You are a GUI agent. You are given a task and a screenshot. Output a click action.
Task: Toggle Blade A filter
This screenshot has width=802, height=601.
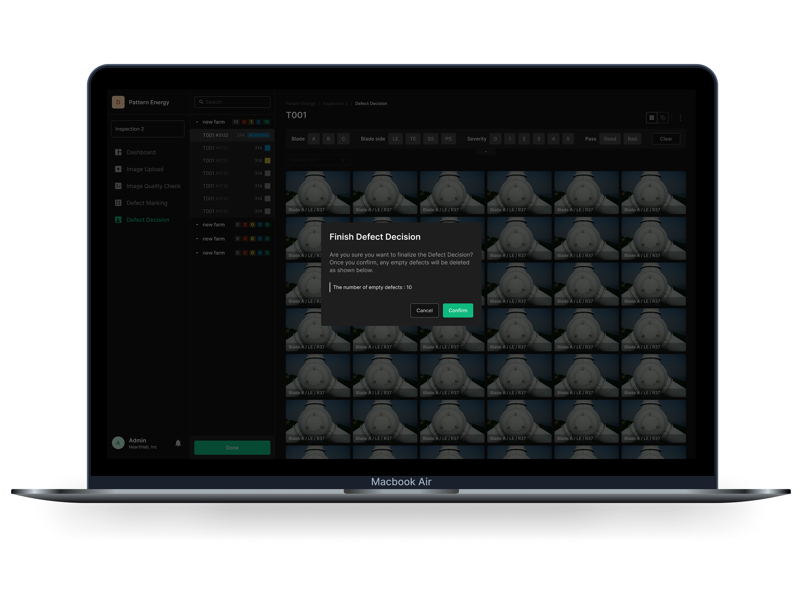(314, 139)
